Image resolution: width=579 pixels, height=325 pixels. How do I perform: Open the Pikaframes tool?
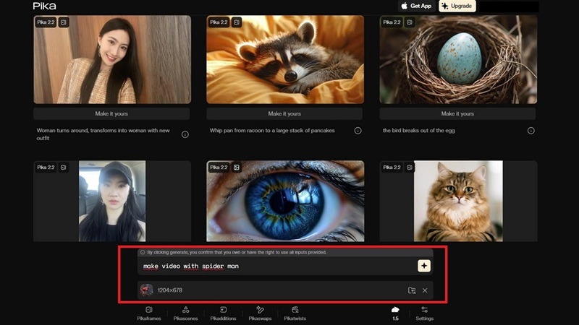pyautogui.click(x=148, y=313)
